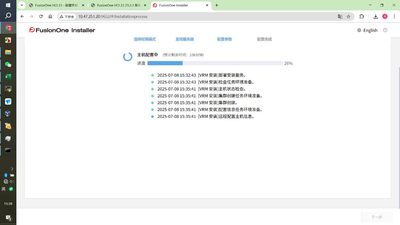Screen dimensions: 400x225
Task: Click the Translate page icon
Action: [x=340, y=16]
